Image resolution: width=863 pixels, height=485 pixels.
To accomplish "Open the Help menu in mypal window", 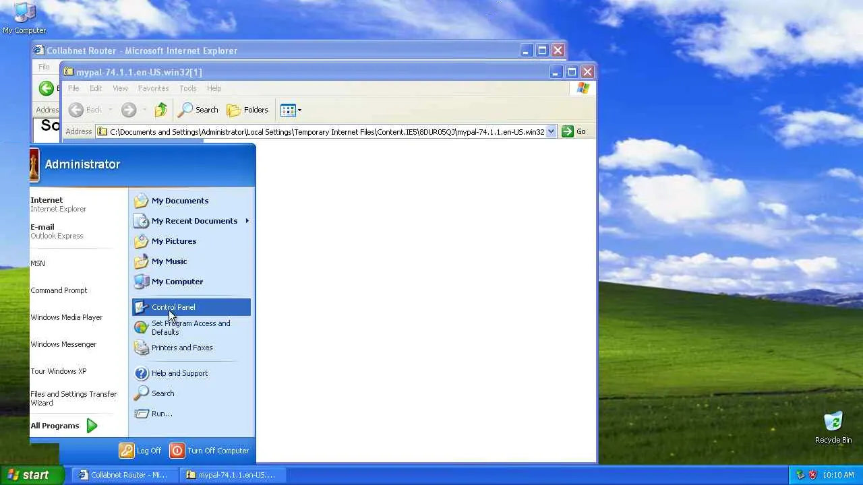I will (214, 88).
